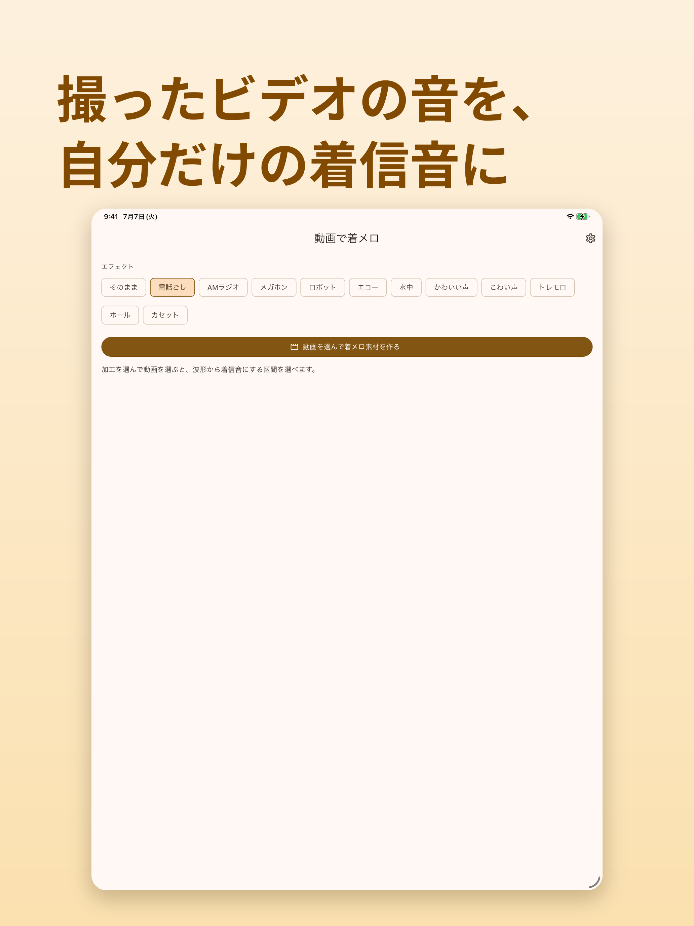Tap the 動画で着メロ title
This screenshot has height=926, width=694.
(347, 238)
